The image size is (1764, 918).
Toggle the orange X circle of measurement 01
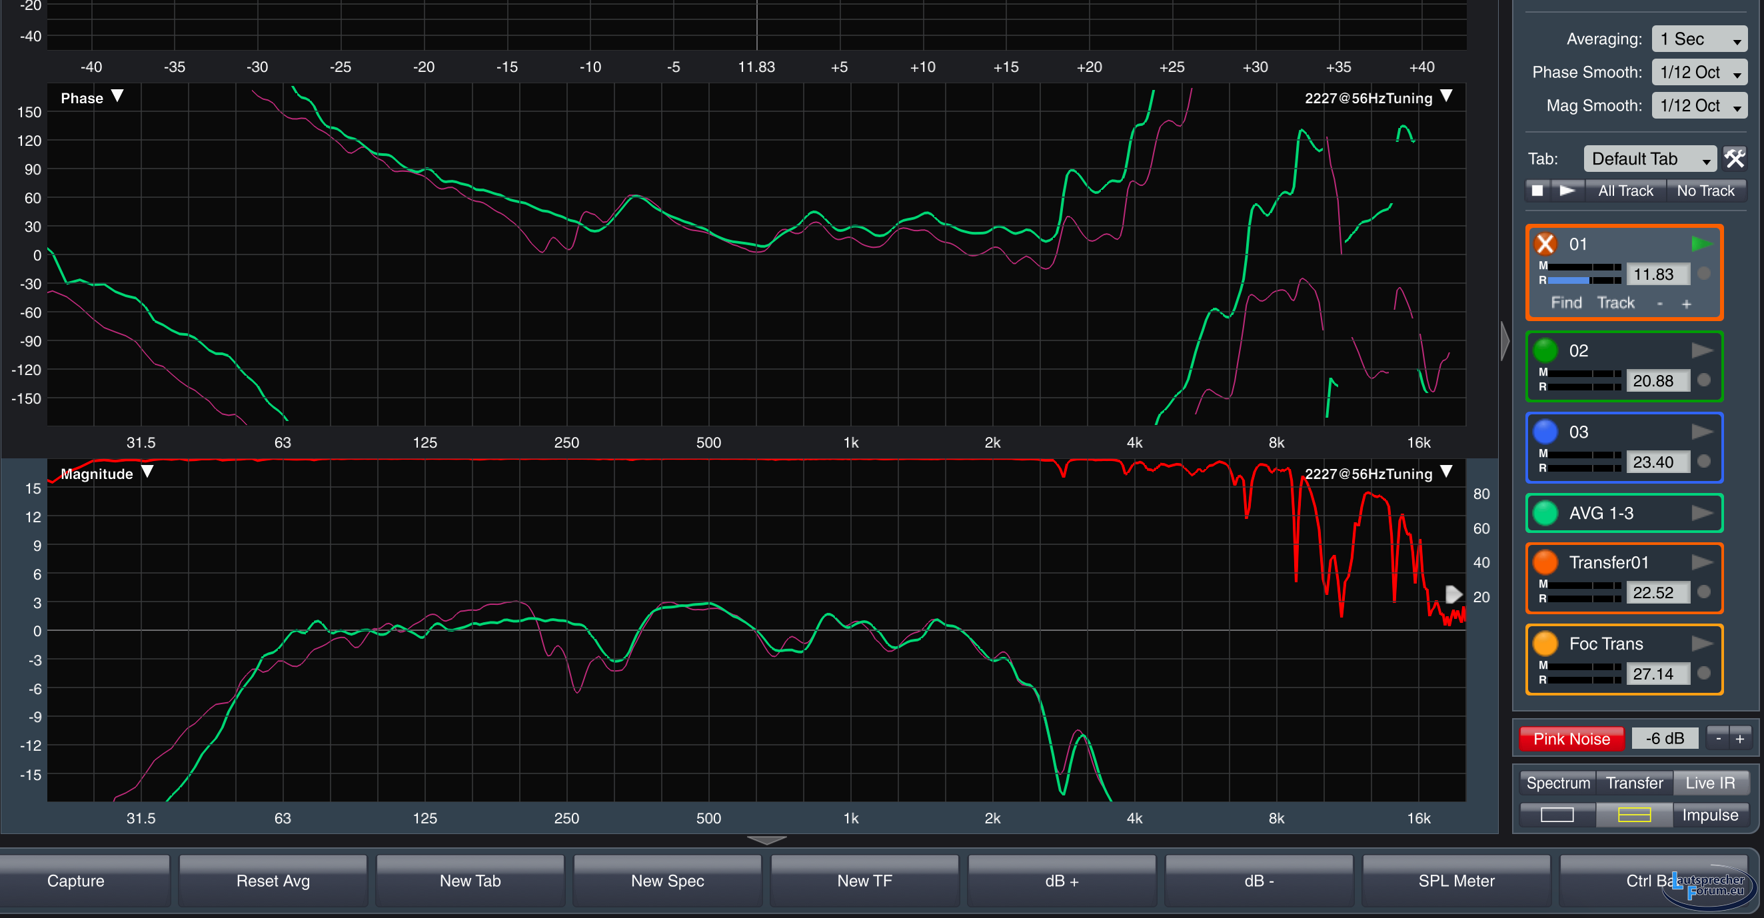1545,244
